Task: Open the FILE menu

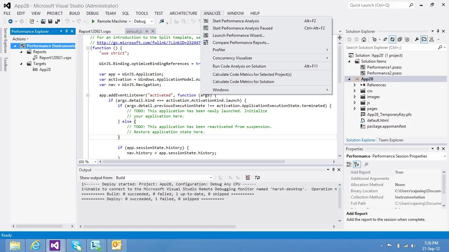Action: 7,13
